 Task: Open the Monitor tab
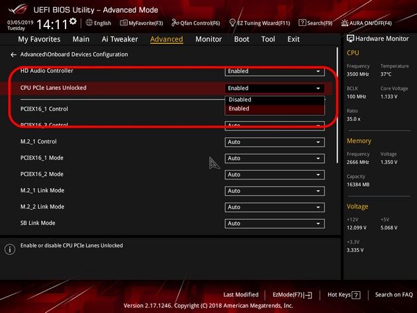pos(208,39)
